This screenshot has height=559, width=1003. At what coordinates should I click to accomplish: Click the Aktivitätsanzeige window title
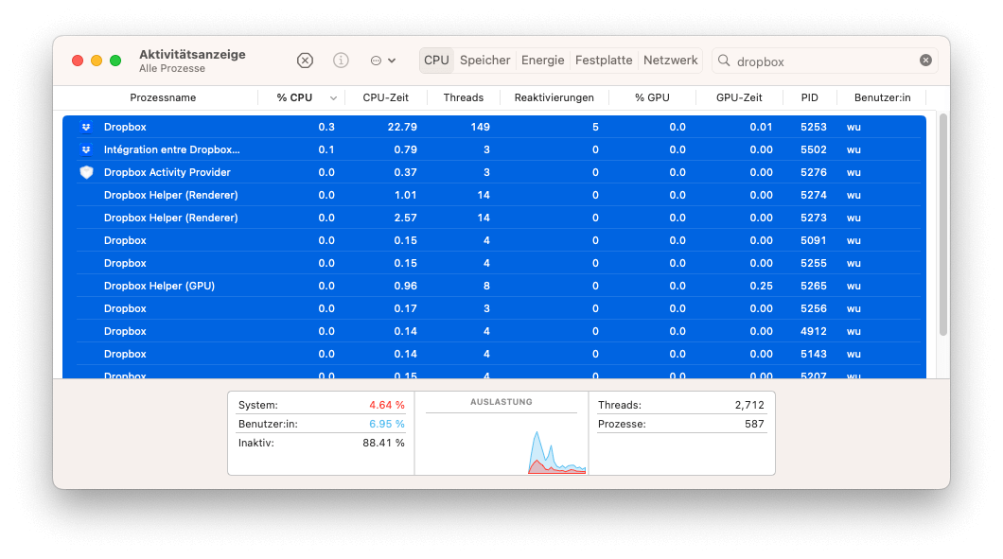[192, 54]
